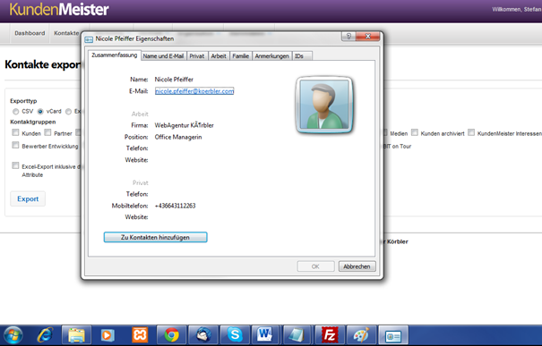The image size is (542, 346).
Task: Click nicole.pfeiffer@koerbler.com email link
Action: coord(194,91)
